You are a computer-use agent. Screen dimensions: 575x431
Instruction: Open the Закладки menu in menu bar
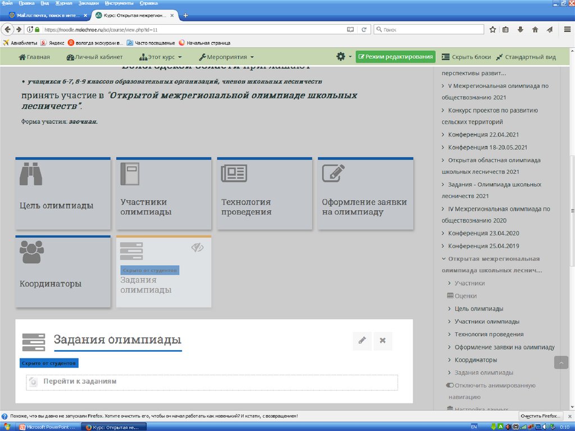[x=88, y=3]
